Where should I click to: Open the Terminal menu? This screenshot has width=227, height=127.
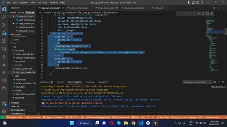[x=54, y=2]
